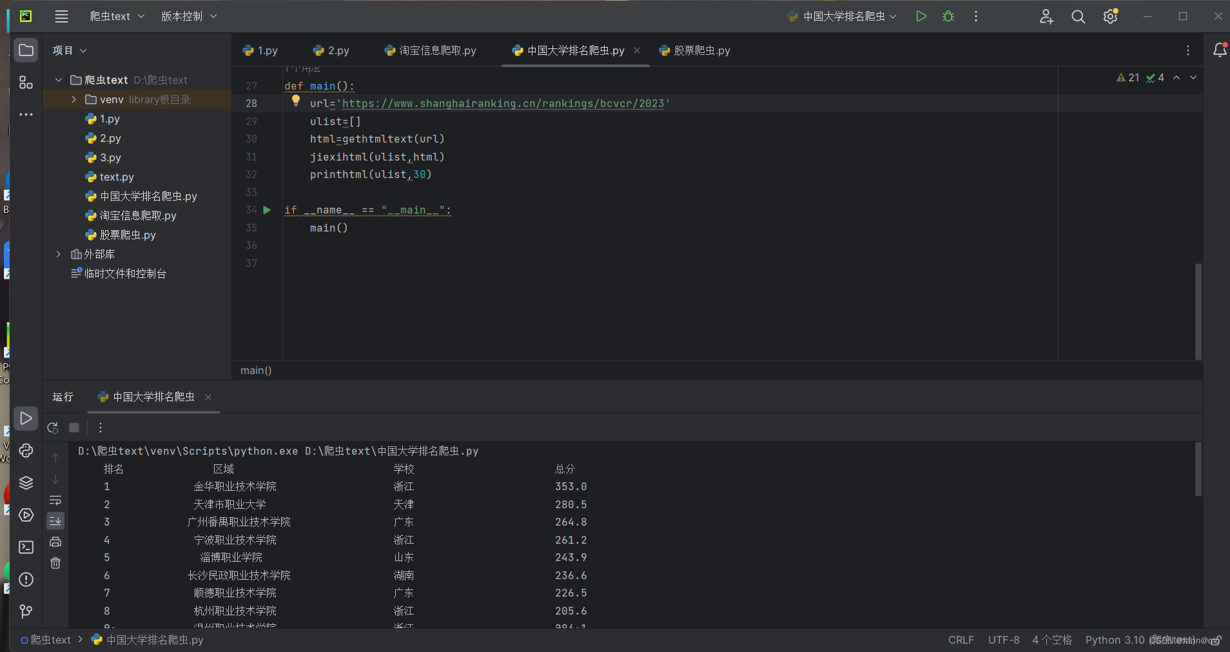Clear all console output trash icon
1230x652 pixels.
point(55,563)
